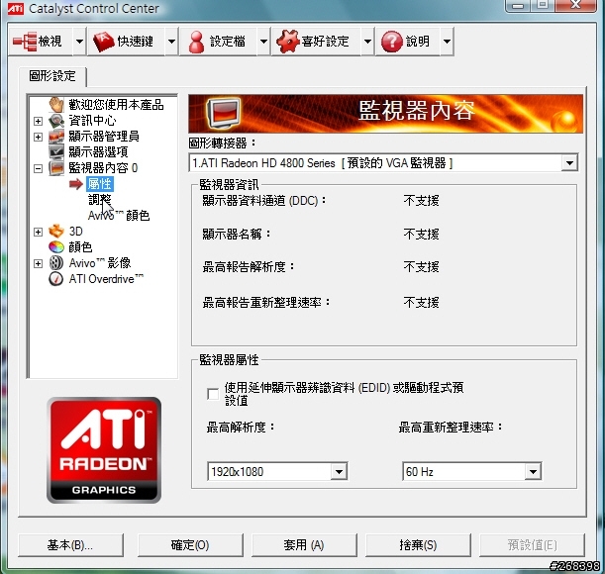
Task: Expand the Avivo 影像 tree node
Action: click(x=38, y=263)
